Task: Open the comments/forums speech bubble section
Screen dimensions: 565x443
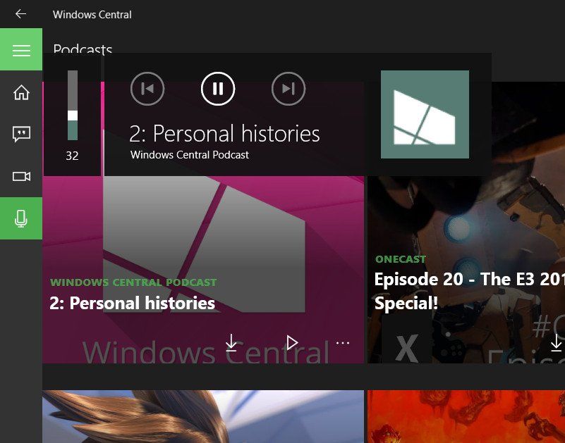Action: pos(21,135)
